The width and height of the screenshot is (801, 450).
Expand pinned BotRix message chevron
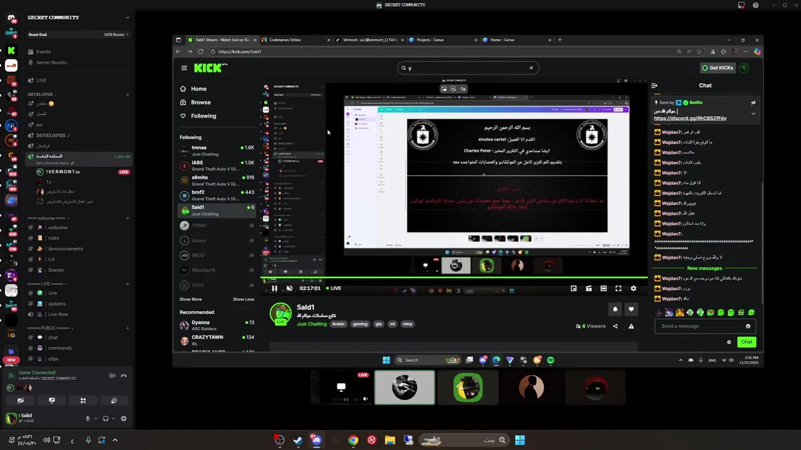[753, 114]
